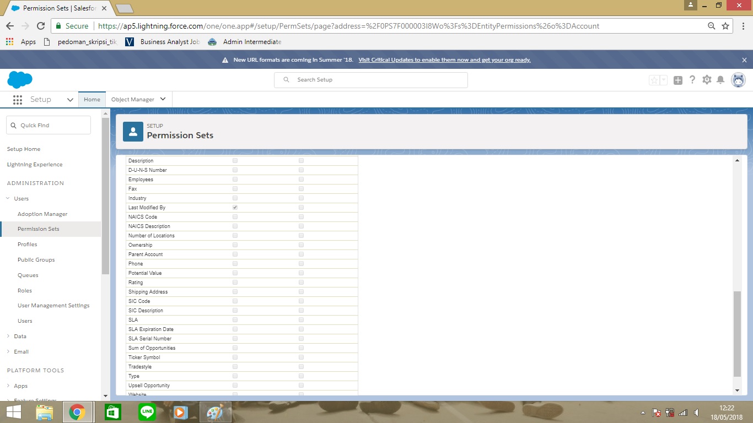This screenshot has width=753, height=423.
Task: Open the Setup app dropdown chevron
Action: [70, 100]
